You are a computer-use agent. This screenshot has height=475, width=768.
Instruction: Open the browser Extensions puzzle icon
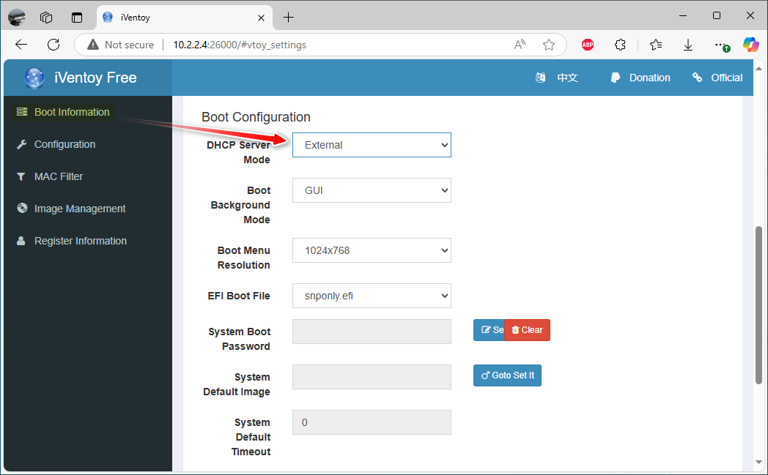[620, 45]
